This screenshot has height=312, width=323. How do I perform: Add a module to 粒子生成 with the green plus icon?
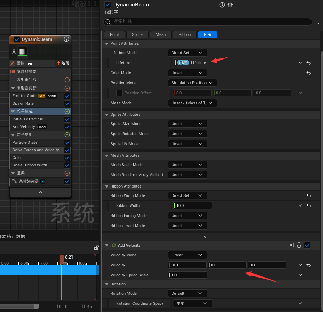tap(67, 111)
